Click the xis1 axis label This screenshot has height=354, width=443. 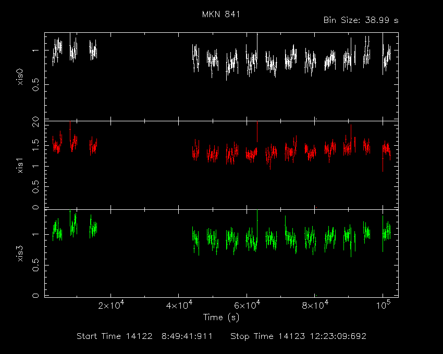20,165
